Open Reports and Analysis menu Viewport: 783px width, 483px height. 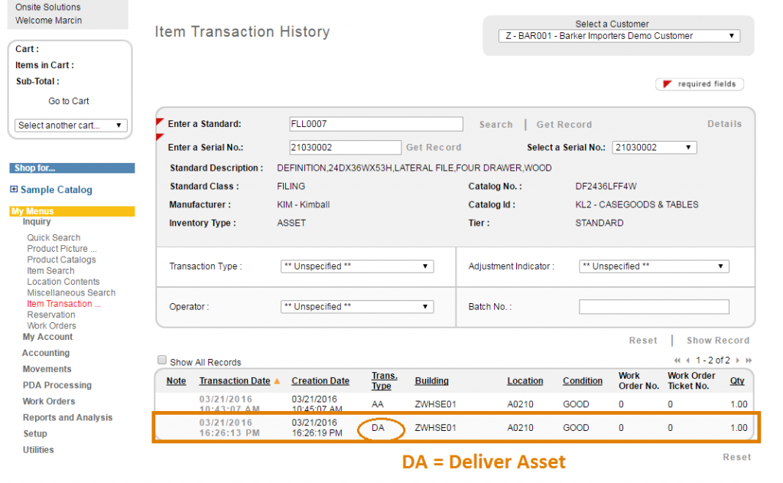click(x=67, y=418)
